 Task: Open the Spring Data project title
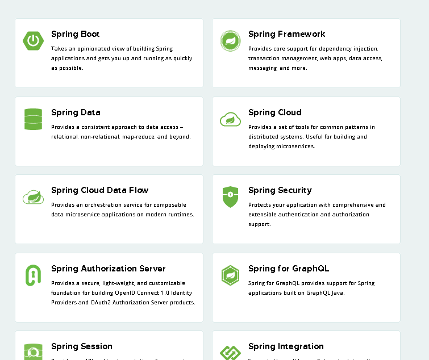pyautogui.click(x=76, y=112)
